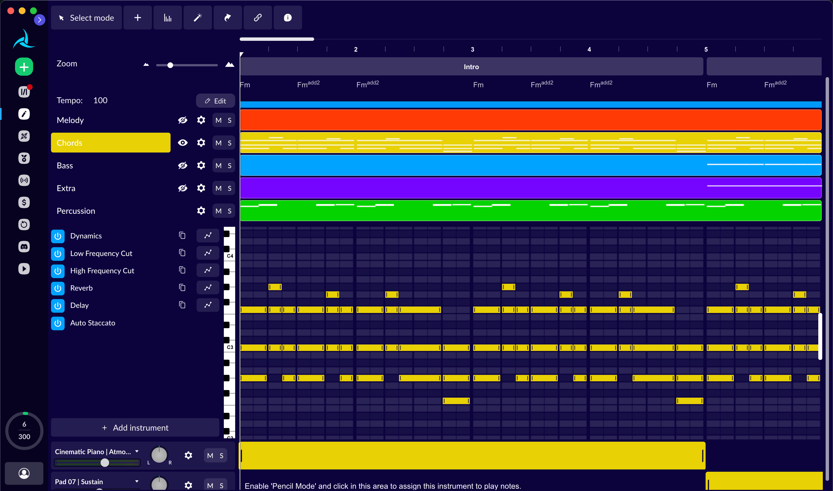Select the info panel icon
This screenshot has height=491, width=833.
[x=287, y=18]
